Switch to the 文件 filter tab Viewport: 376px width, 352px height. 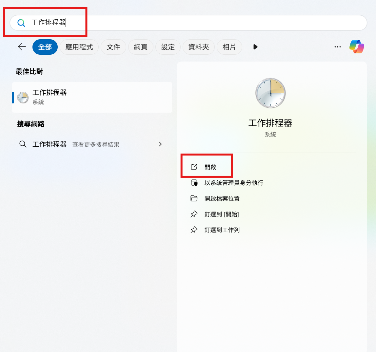113,47
